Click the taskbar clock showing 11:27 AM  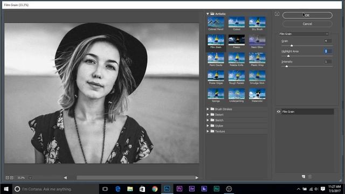point(334,189)
